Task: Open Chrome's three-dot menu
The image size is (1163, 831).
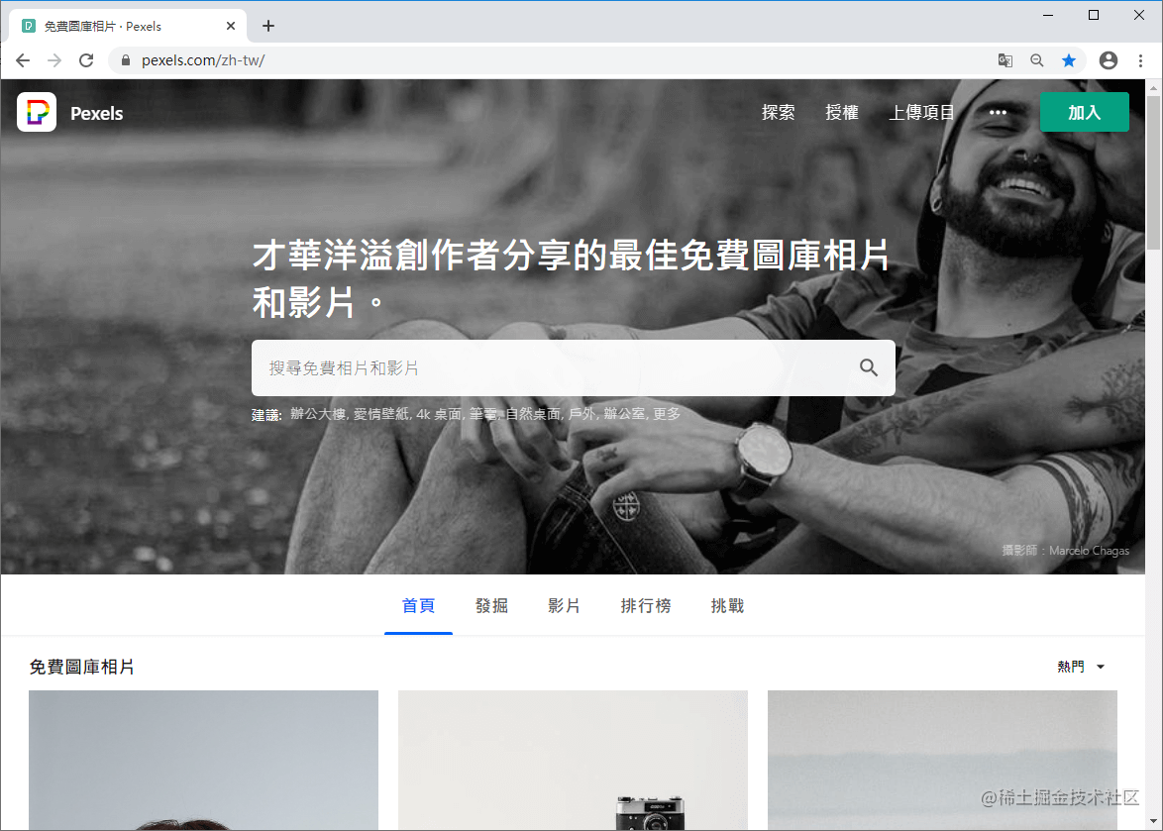Action: (x=1141, y=60)
